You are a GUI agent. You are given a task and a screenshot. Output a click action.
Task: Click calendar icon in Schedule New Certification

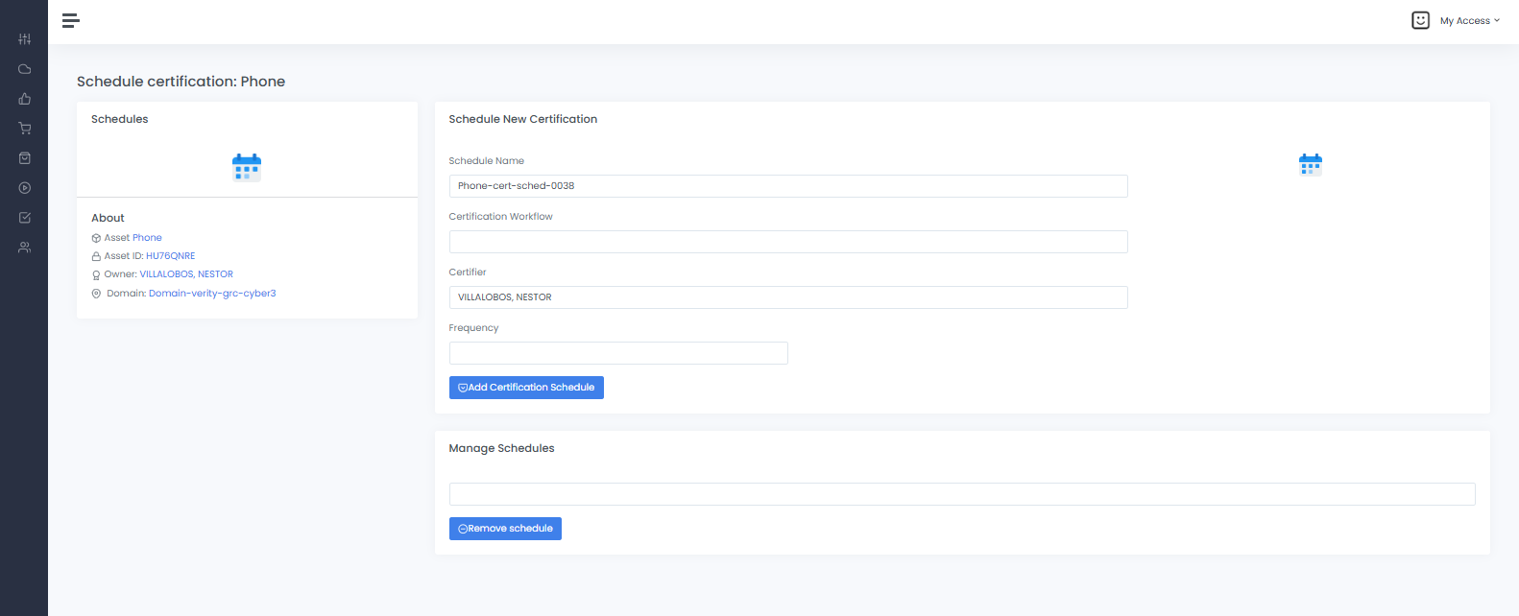pyautogui.click(x=1311, y=164)
